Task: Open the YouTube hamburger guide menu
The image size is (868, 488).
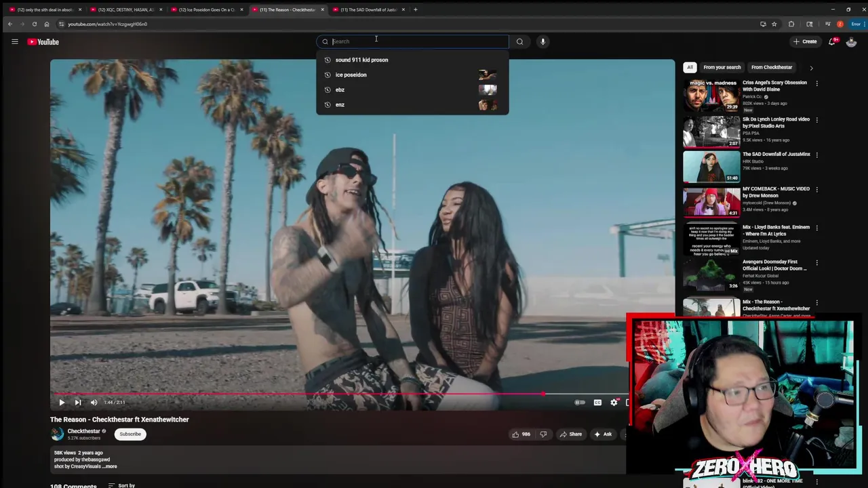Action: coord(14,41)
